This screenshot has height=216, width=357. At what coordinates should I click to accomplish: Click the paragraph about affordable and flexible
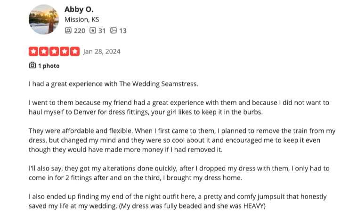coord(182,140)
